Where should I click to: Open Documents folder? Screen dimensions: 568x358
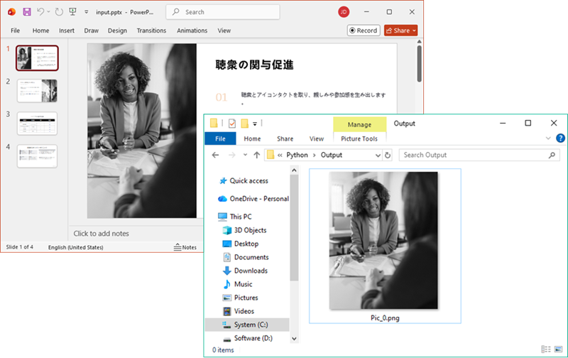246,257
